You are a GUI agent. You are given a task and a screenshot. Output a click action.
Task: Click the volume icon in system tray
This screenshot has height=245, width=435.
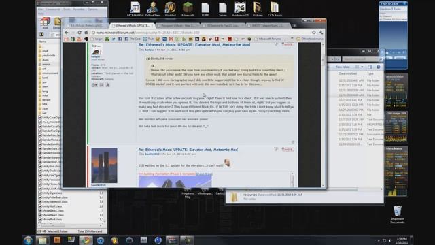tap(389, 240)
